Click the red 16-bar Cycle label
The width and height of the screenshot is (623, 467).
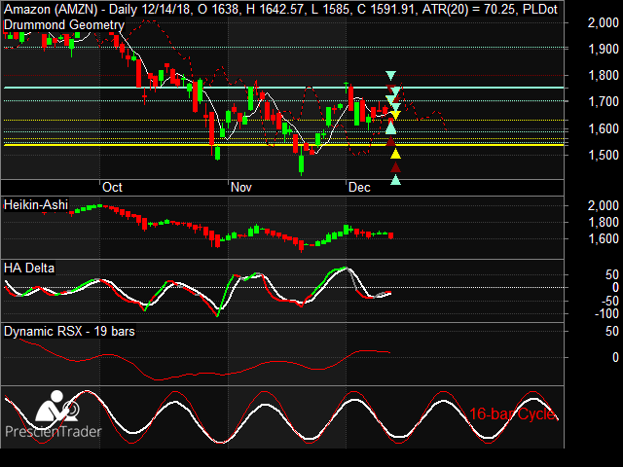click(x=513, y=414)
